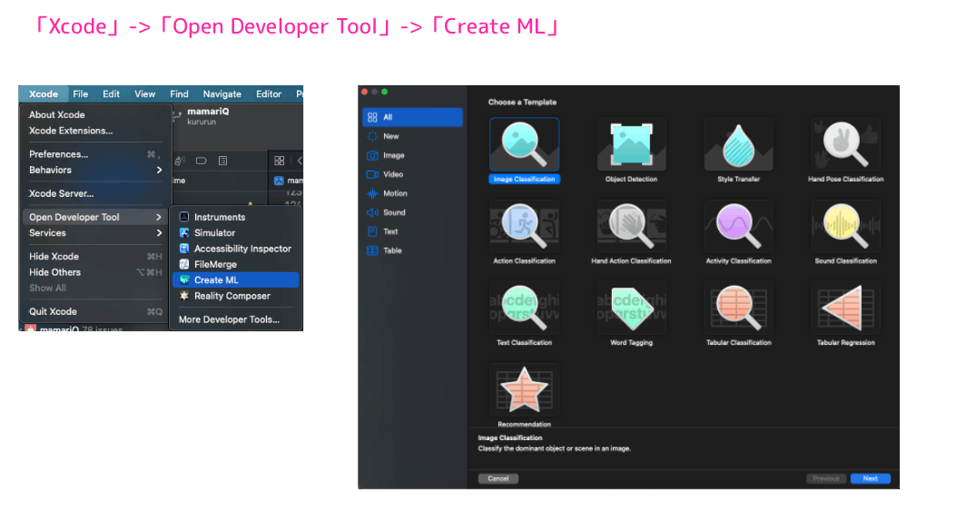Pick the Tabular Regression template icon
966x509 pixels.
coord(845,308)
